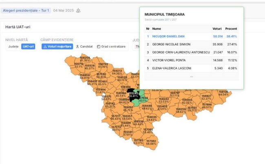Viewport: 265px width, 164px height.
Task: Open the TM county dropdown
Action: (x=137, y=47)
